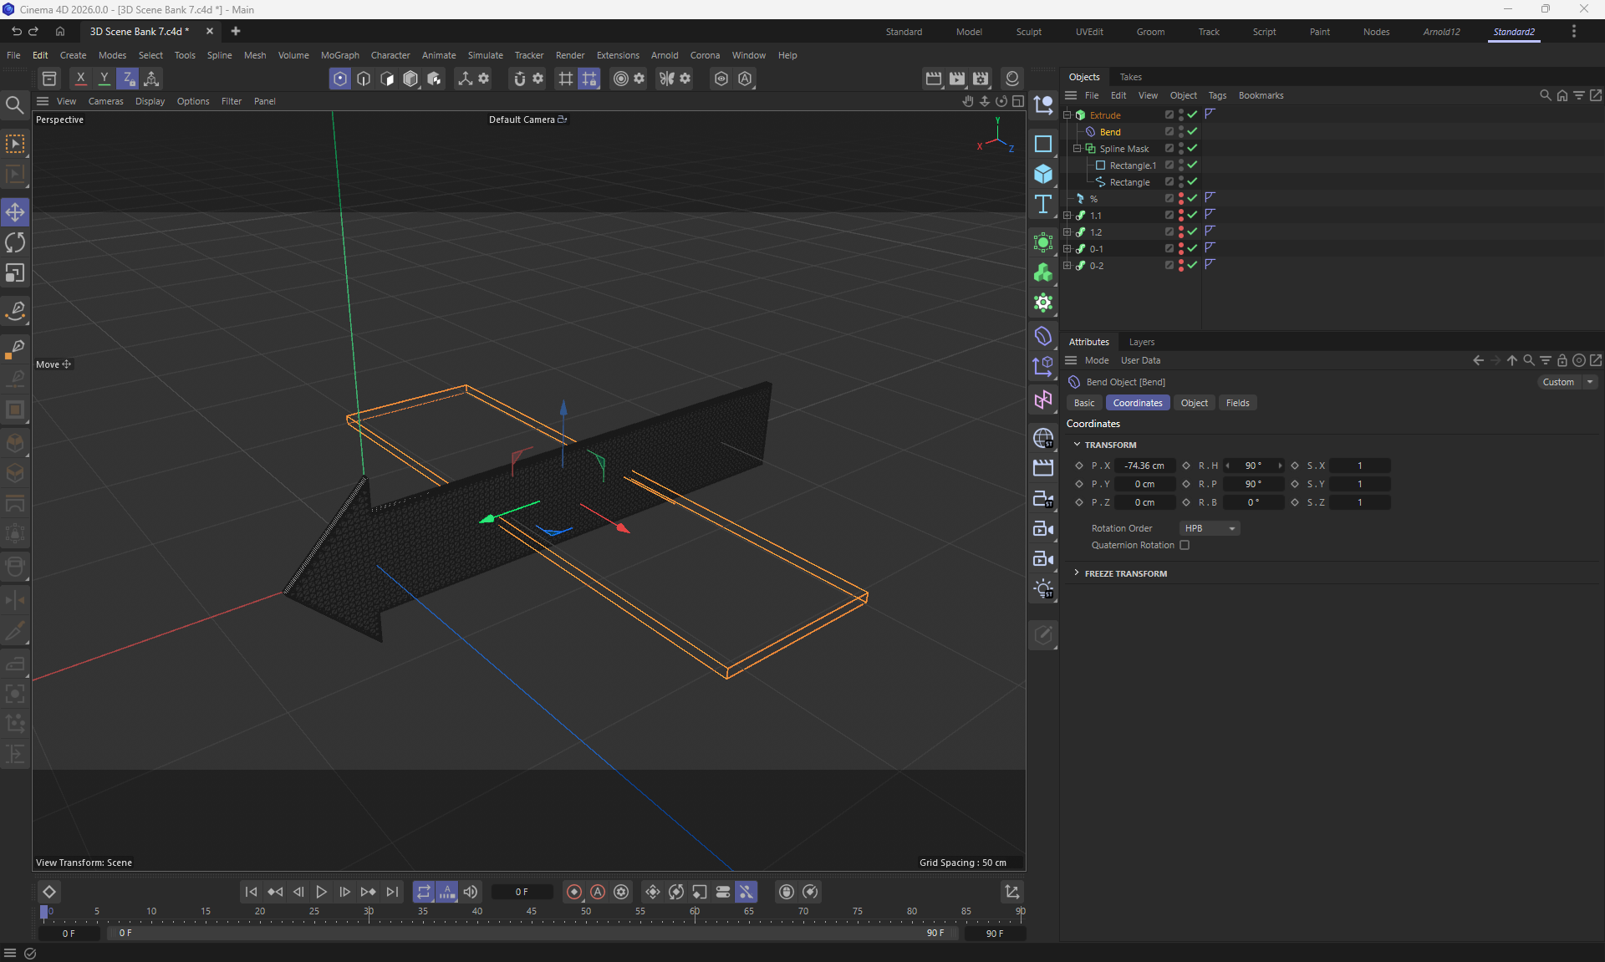Toggle the X axis lock icon
Image resolution: width=1605 pixels, height=962 pixels.
click(80, 78)
